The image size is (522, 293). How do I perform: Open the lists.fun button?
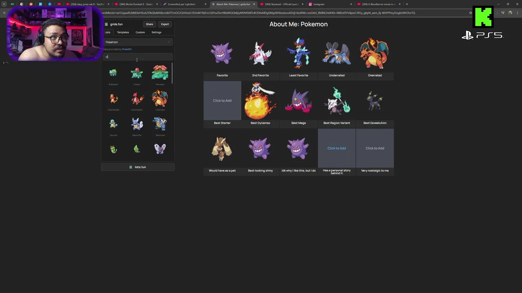pos(138,167)
